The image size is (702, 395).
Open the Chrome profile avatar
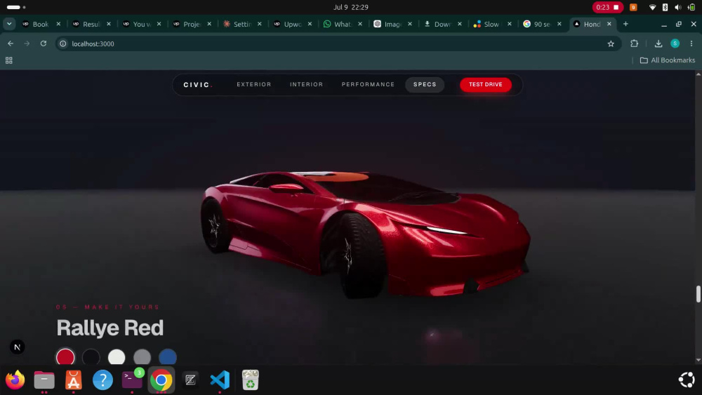click(675, 43)
